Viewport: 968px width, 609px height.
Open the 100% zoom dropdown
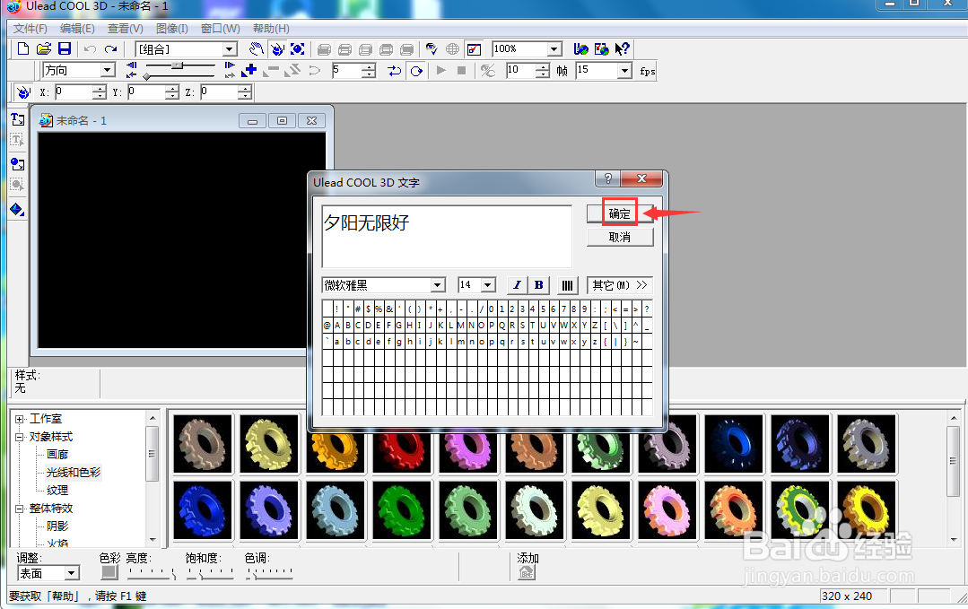pyautogui.click(x=554, y=48)
